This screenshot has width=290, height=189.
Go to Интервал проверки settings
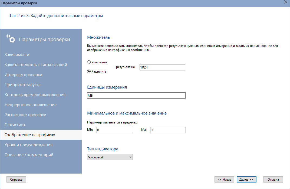pos(41,75)
